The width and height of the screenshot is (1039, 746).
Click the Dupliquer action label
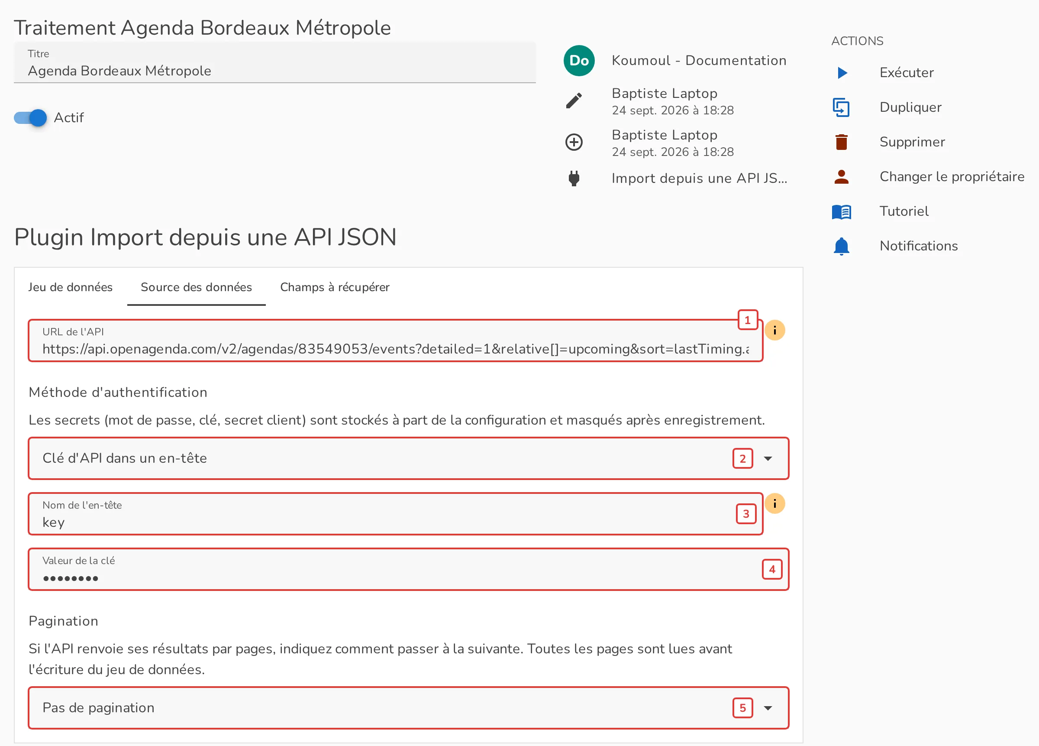tap(910, 107)
